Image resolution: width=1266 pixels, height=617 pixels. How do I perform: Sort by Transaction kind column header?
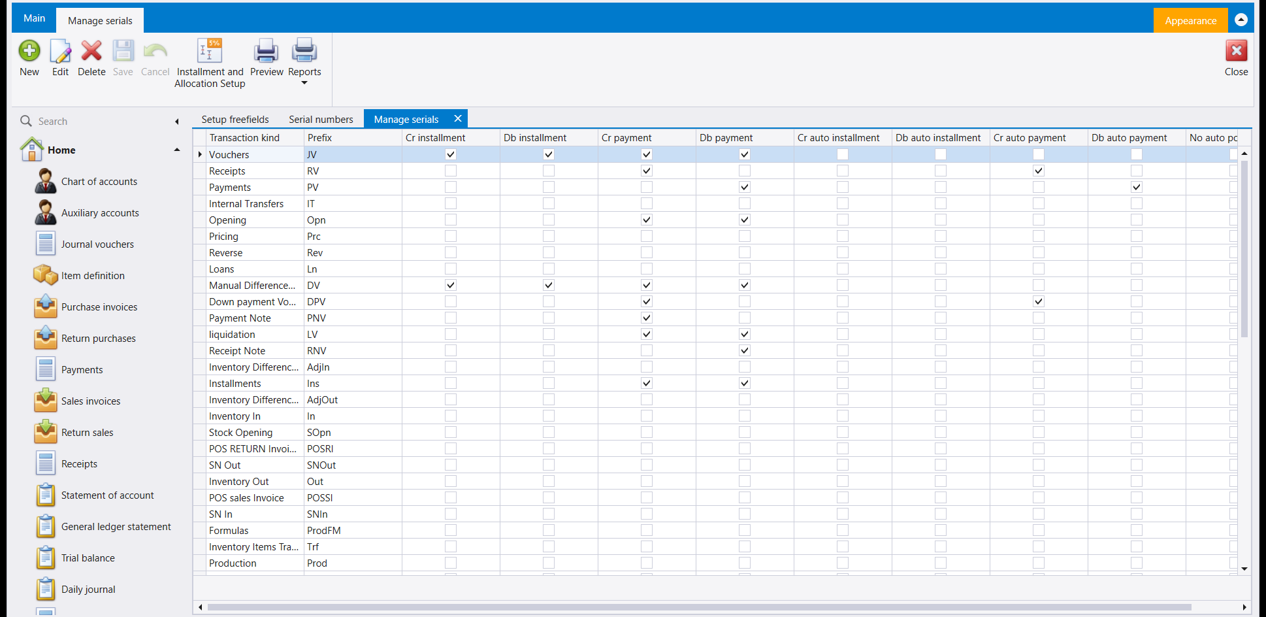pyautogui.click(x=255, y=138)
